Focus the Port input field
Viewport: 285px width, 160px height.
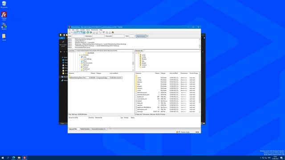point(132,36)
